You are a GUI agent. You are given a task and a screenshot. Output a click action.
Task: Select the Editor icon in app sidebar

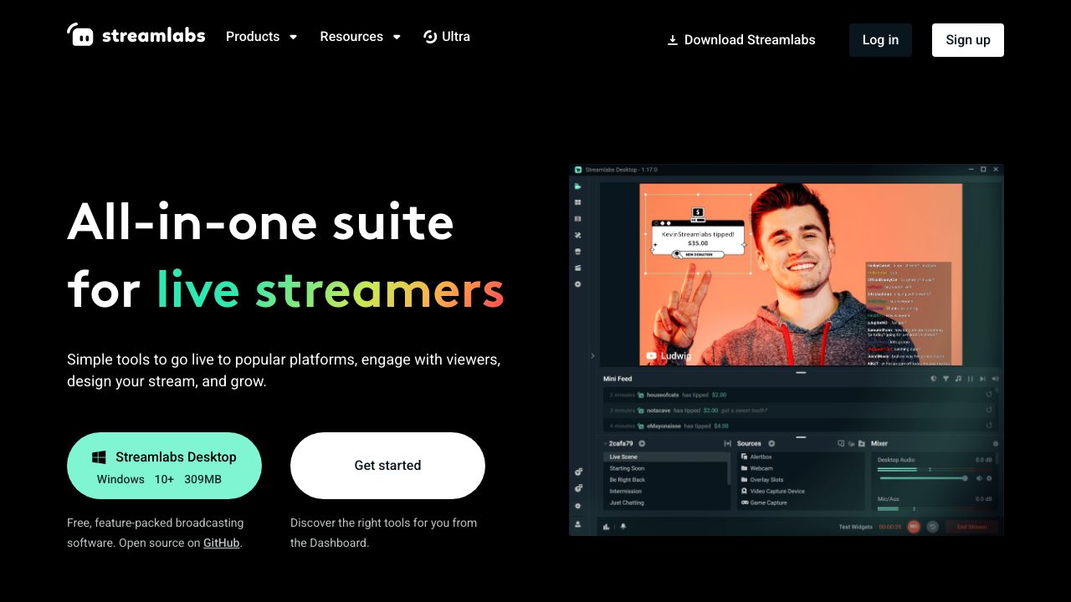(x=578, y=186)
